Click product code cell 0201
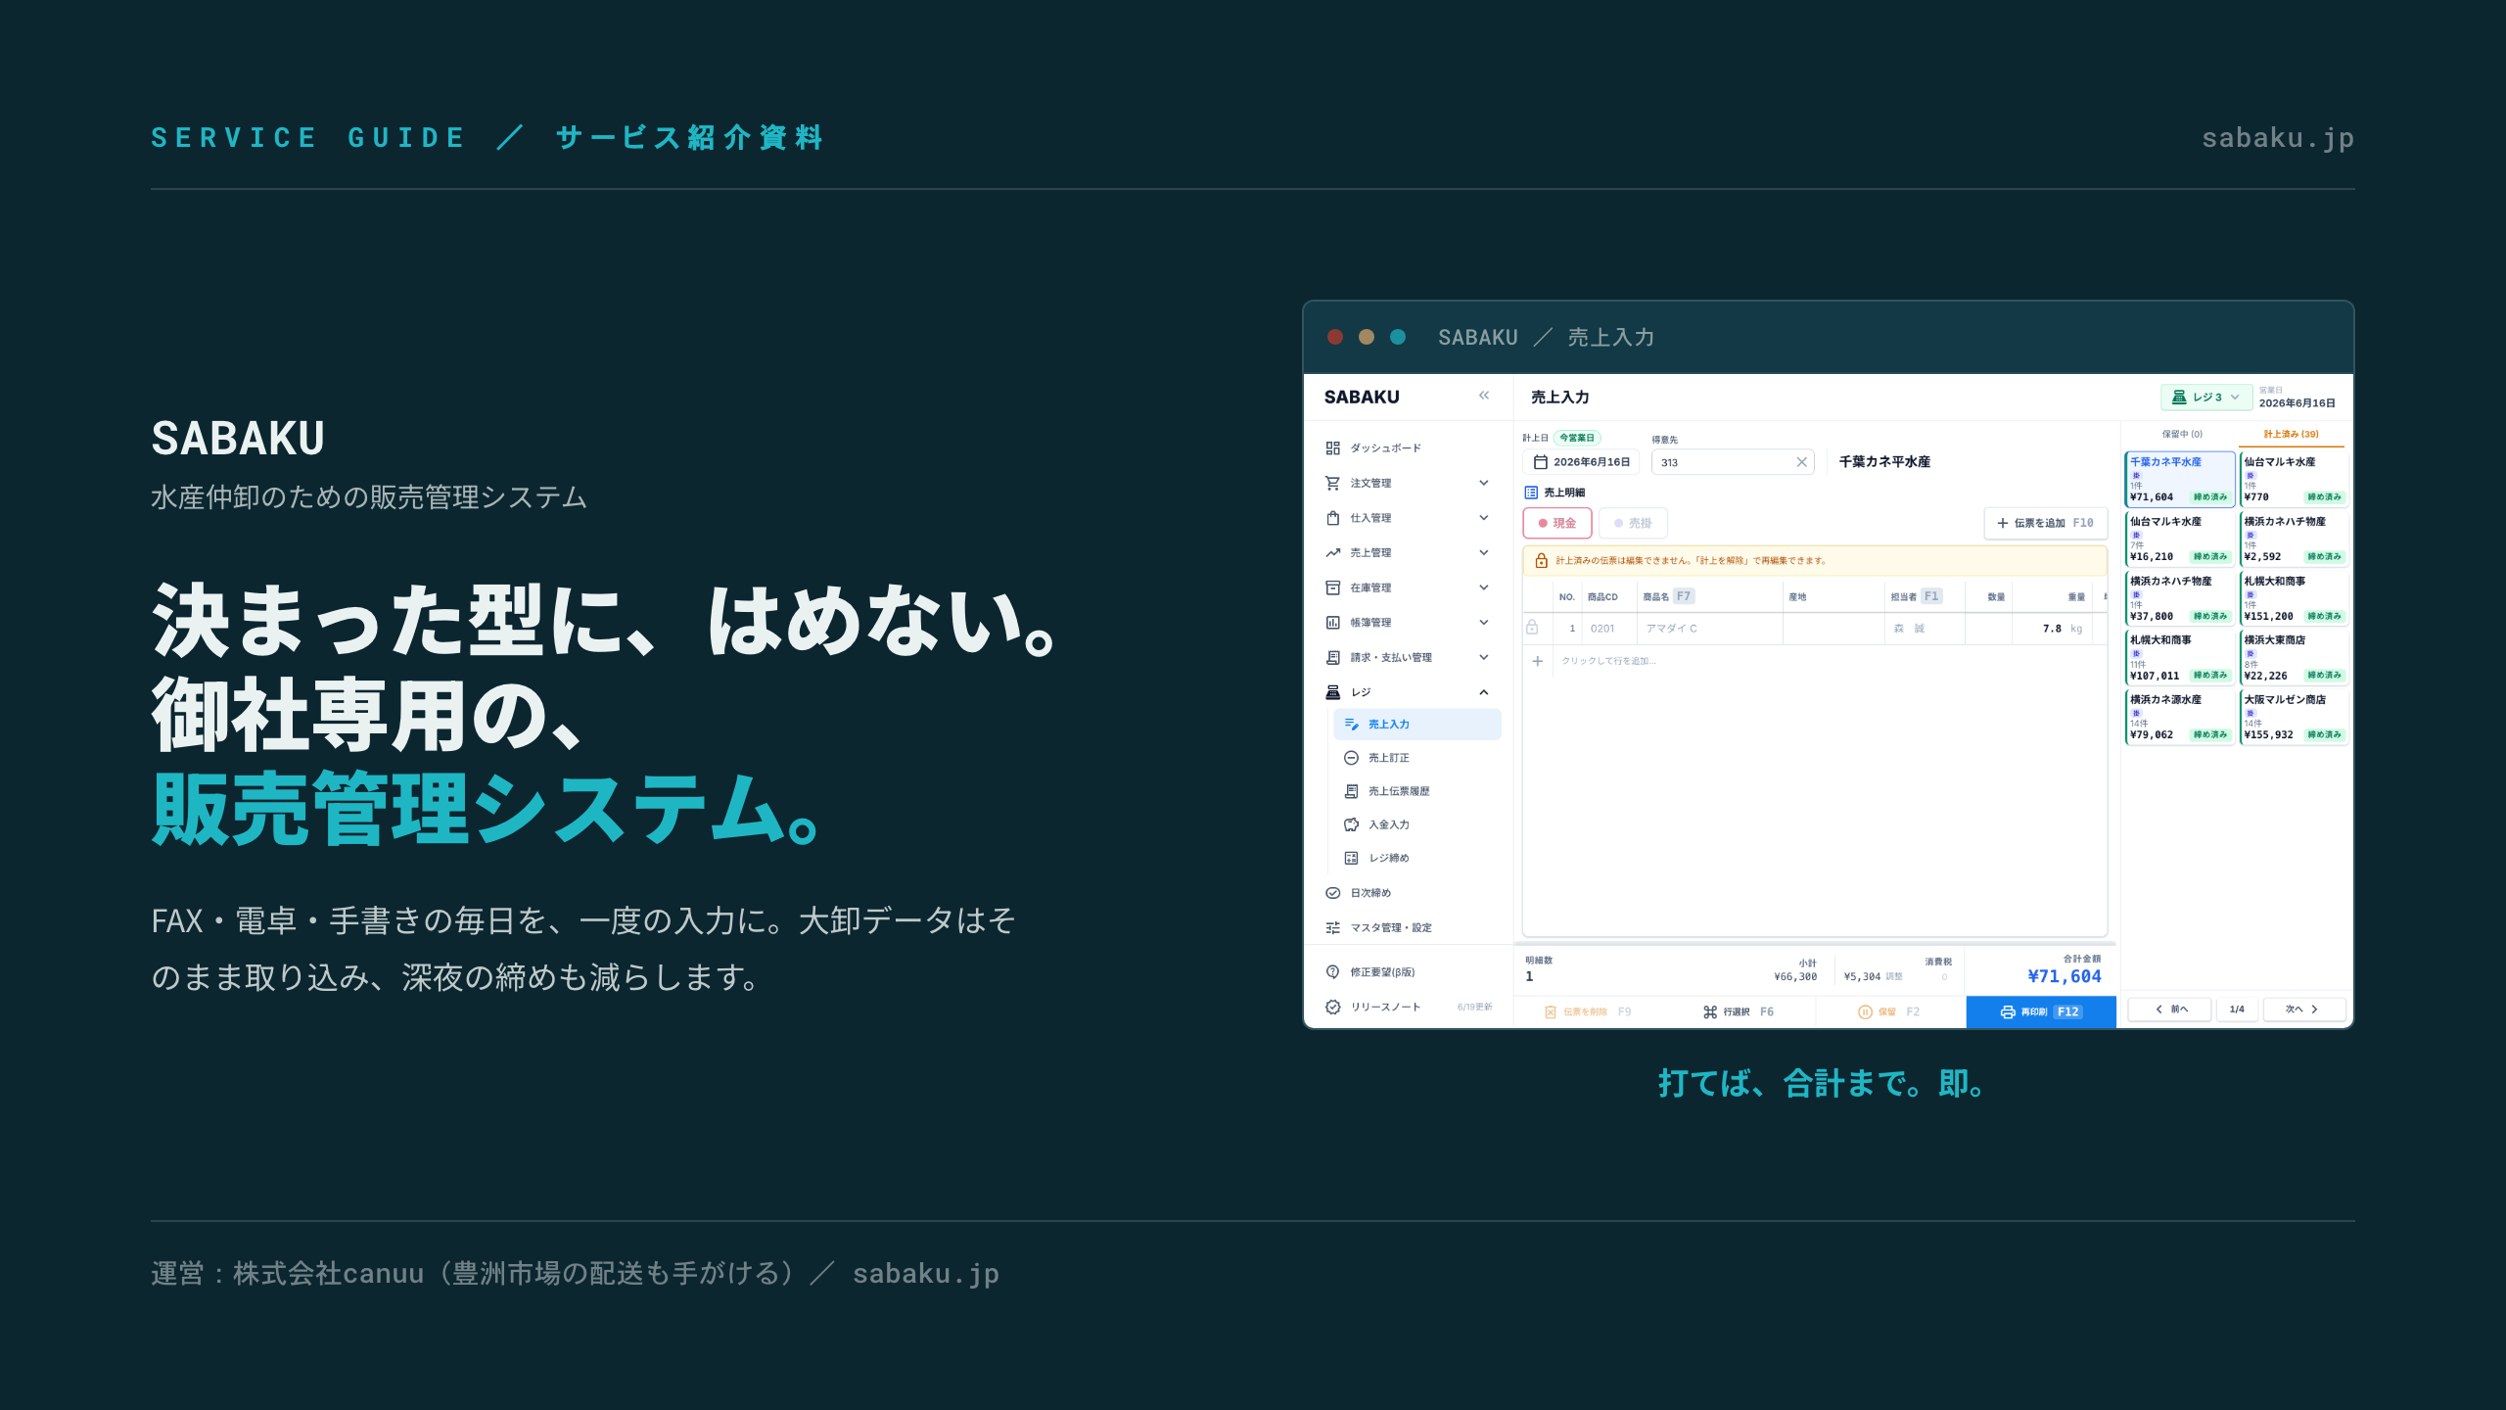The width and height of the screenshot is (2506, 1410). click(x=1608, y=629)
